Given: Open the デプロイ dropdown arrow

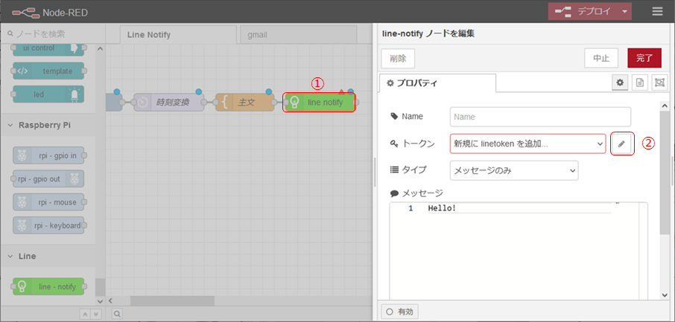Looking at the screenshot, I should 625,12.
